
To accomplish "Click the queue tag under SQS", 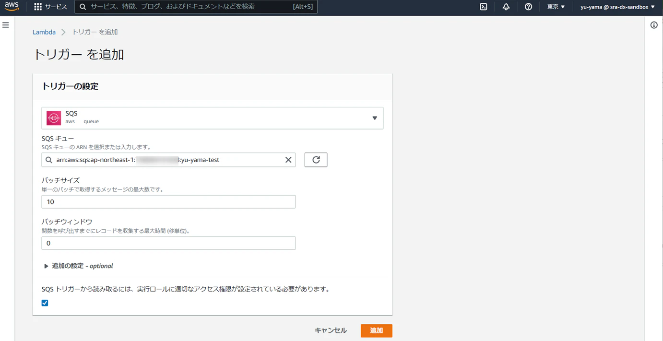I will pos(91,122).
